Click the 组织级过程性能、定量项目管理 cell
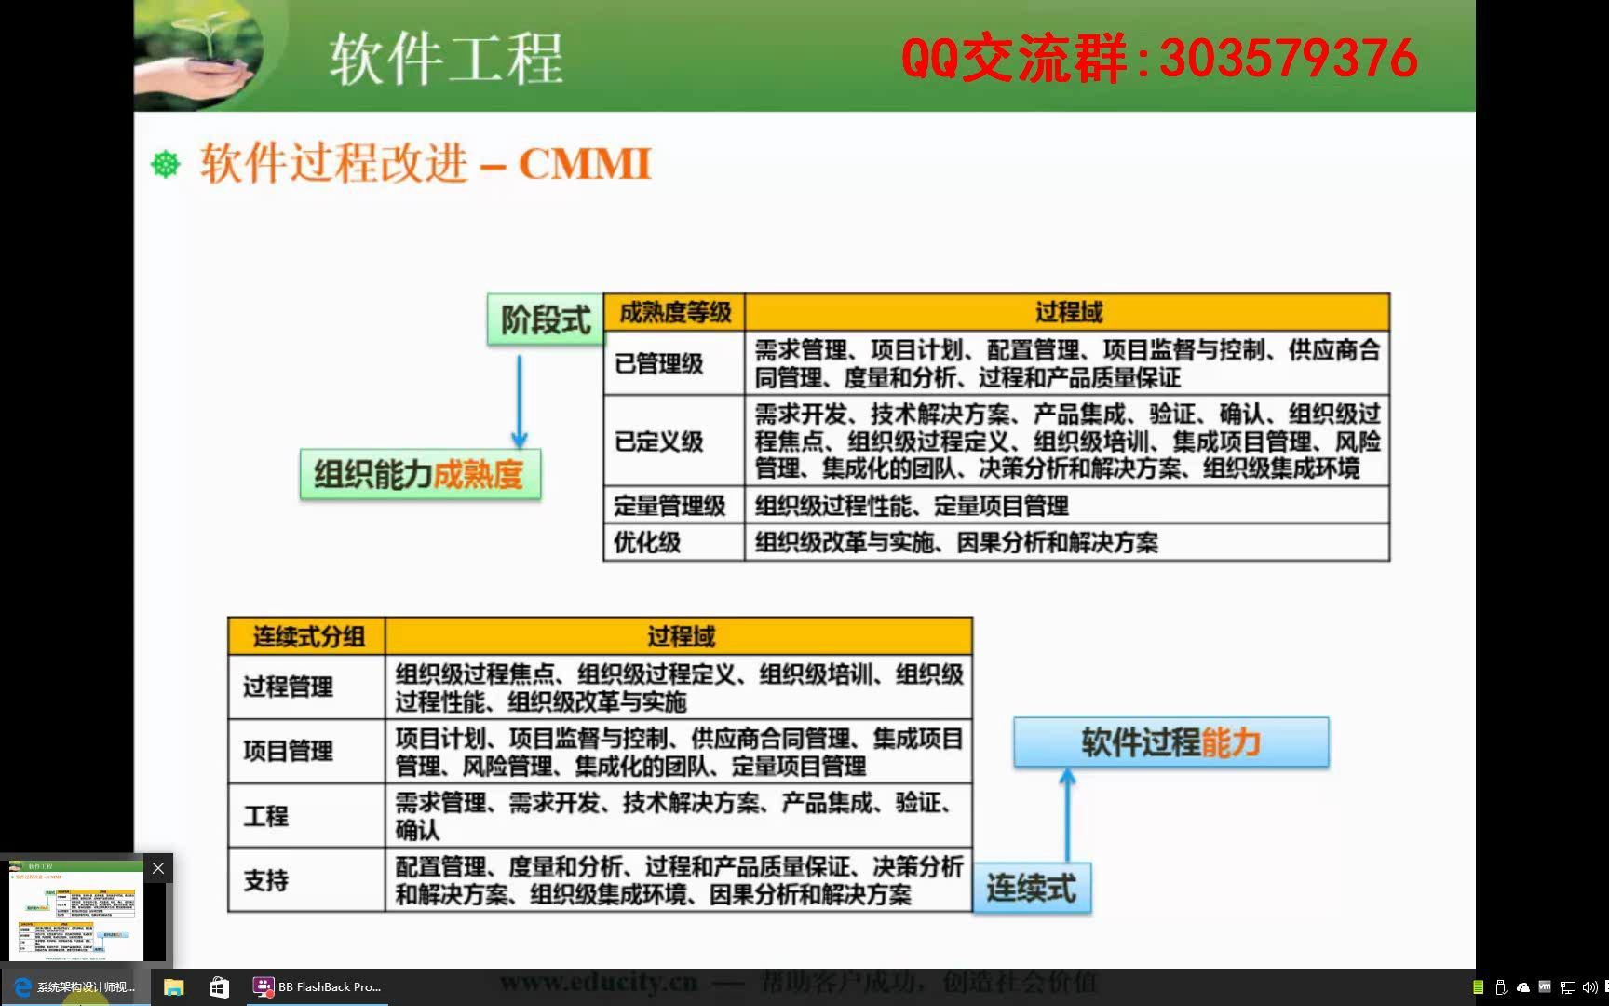The height and width of the screenshot is (1006, 1609). point(1067,506)
